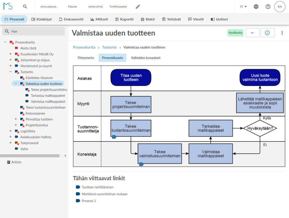Image resolution: width=289 pixels, height=218 pixels.
Task: Open the info icon button
Action: (268, 33)
